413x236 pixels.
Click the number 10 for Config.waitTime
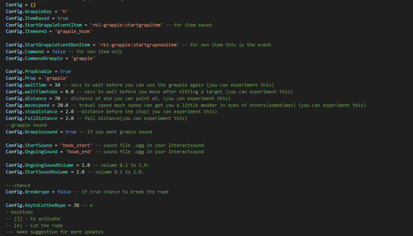(57, 85)
